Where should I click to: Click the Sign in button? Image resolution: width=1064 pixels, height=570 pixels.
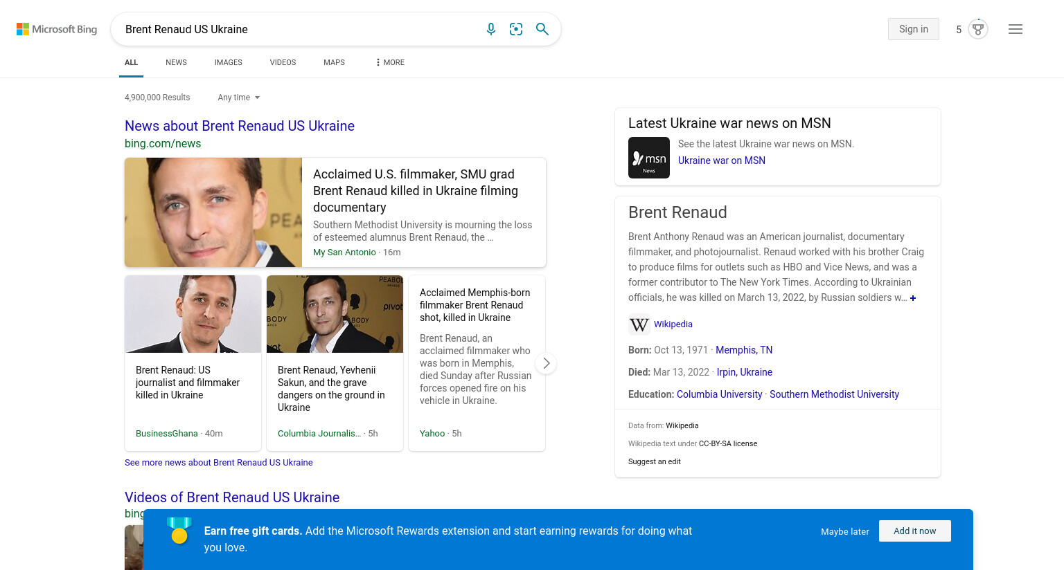click(914, 29)
